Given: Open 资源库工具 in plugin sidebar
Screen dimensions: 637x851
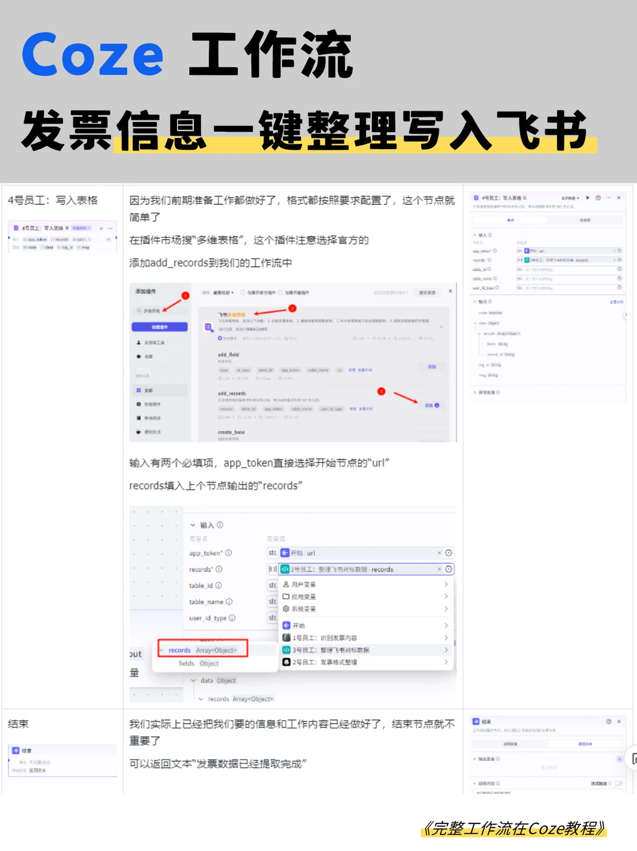Looking at the screenshot, I should pyautogui.click(x=151, y=343).
